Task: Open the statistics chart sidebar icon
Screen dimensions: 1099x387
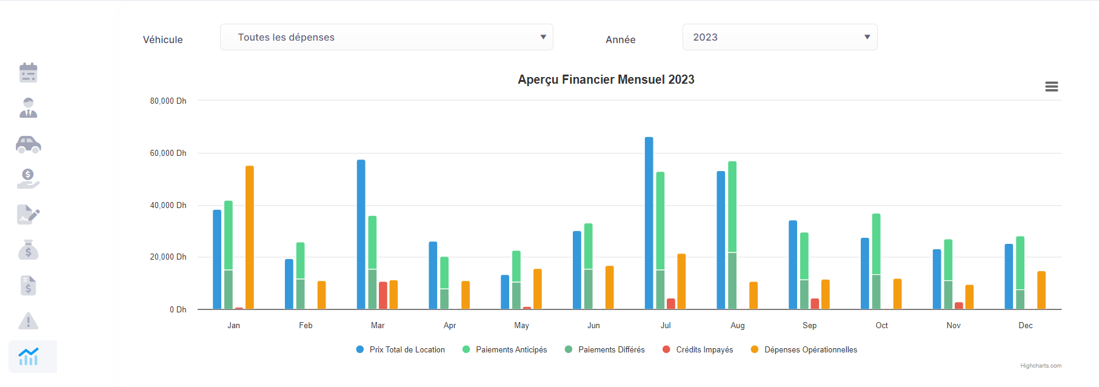Action: (x=28, y=357)
